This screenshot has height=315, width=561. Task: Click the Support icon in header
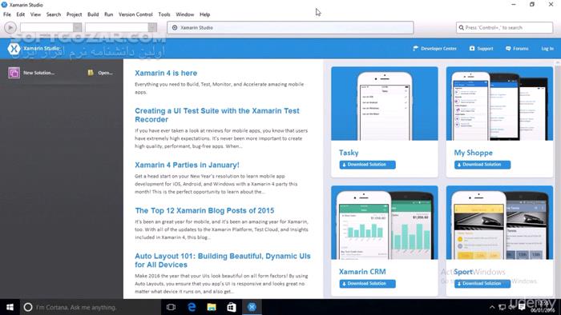[x=472, y=49]
